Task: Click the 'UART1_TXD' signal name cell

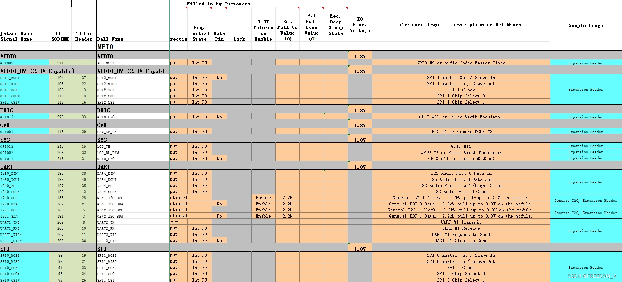Action: [25, 222]
